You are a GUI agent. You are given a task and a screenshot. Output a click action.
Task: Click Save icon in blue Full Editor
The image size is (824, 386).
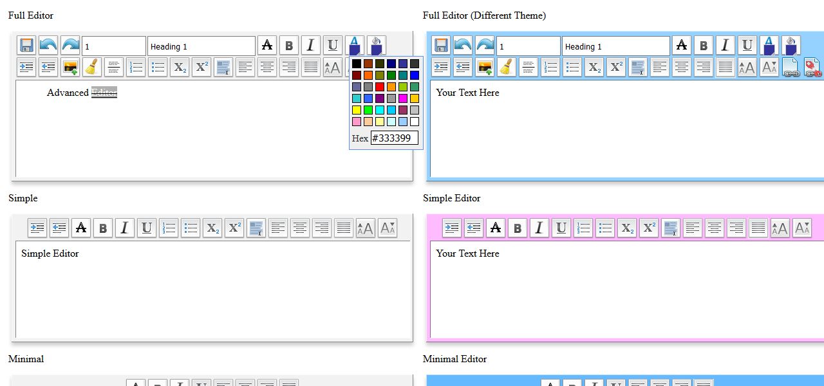(441, 46)
